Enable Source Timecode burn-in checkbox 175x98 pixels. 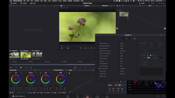[98, 48]
